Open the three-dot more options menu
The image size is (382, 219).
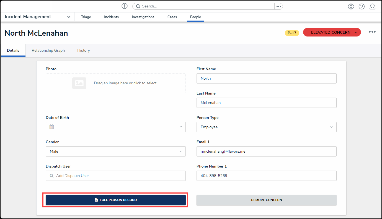tap(372, 32)
